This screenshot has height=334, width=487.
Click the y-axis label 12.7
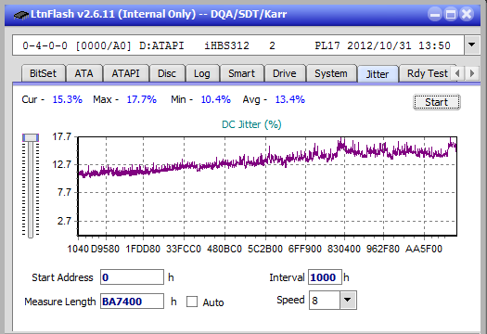(x=62, y=164)
